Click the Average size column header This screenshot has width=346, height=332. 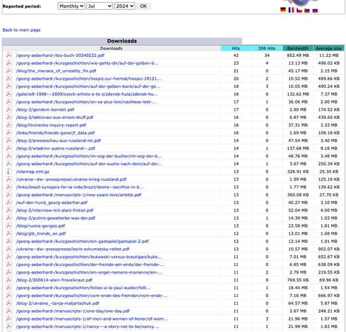tap(329, 48)
